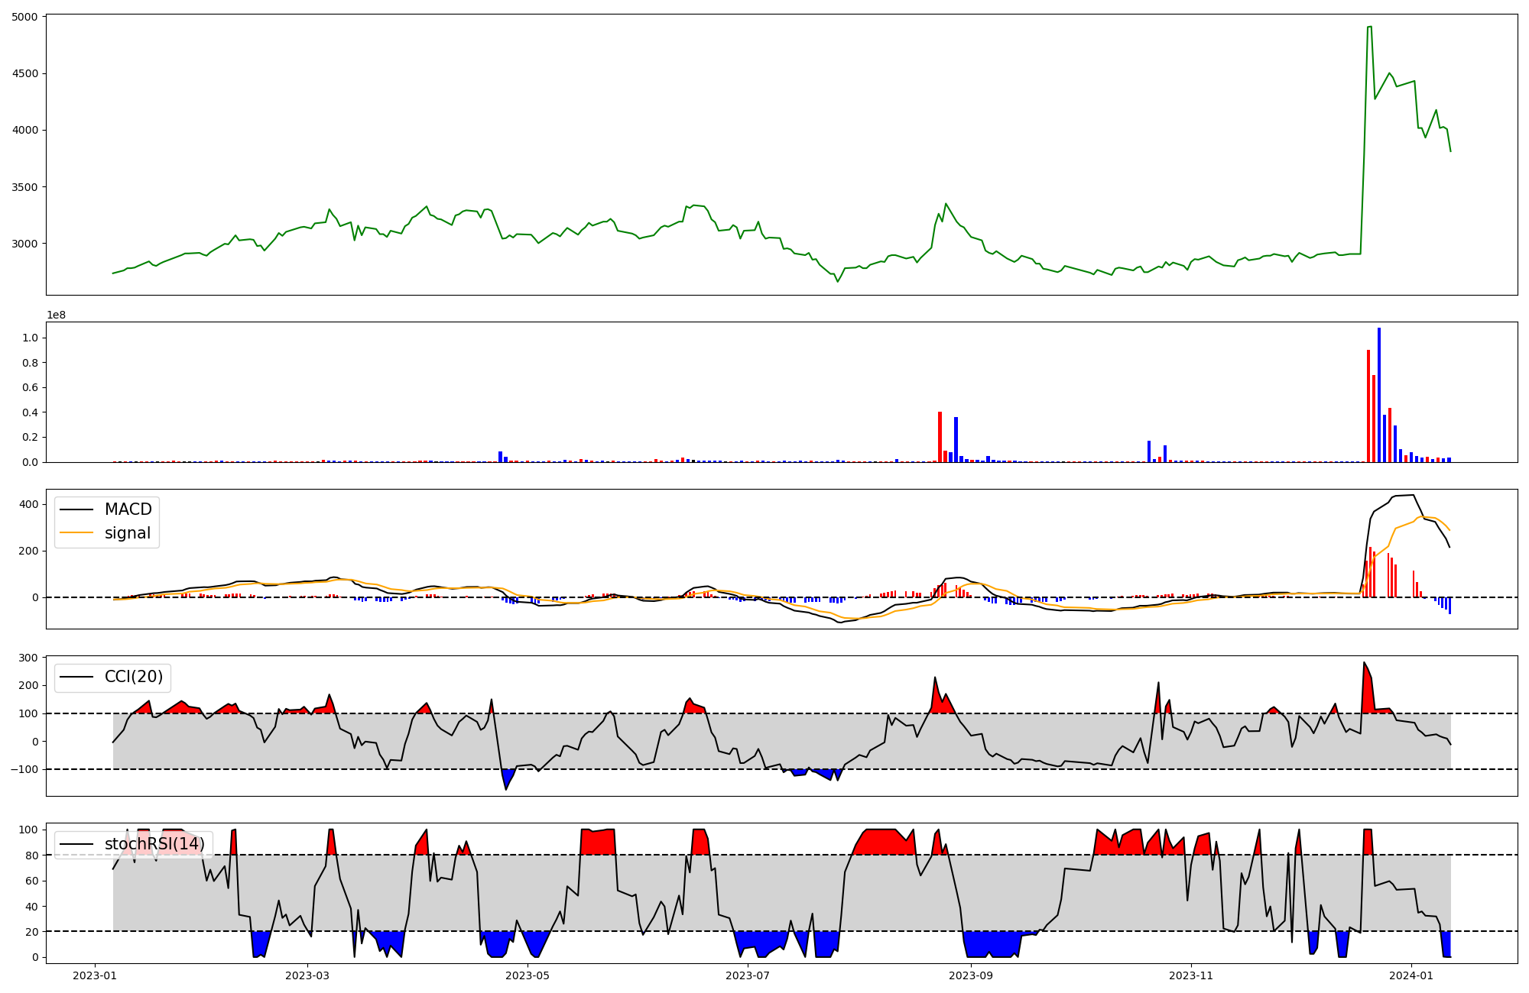This screenshot has width=1529, height=993.
Task: Click the CCI(20) legend entry
Action: (x=133, y=677)
